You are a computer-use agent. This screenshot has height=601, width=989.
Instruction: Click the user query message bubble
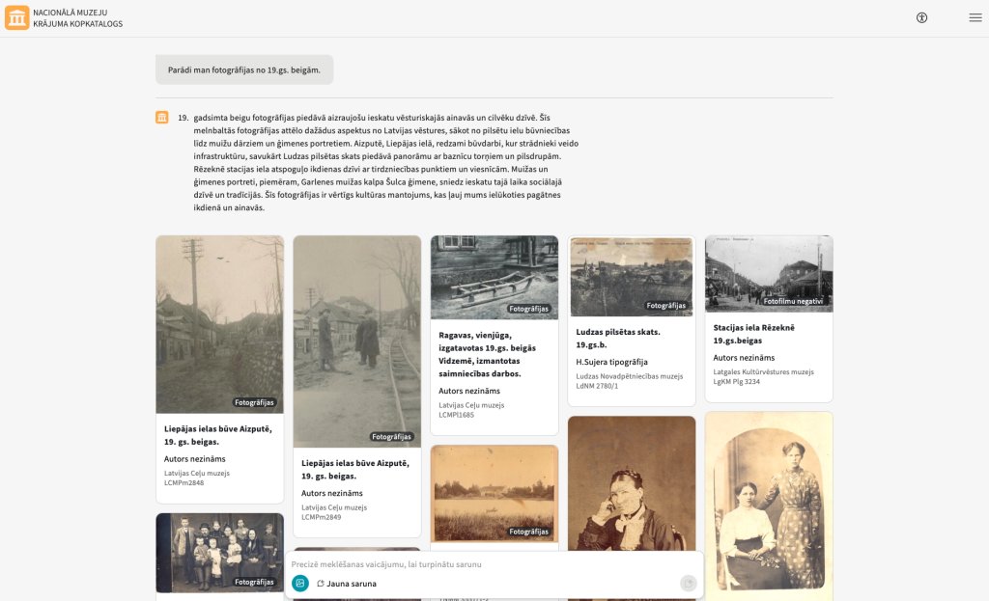244,69
